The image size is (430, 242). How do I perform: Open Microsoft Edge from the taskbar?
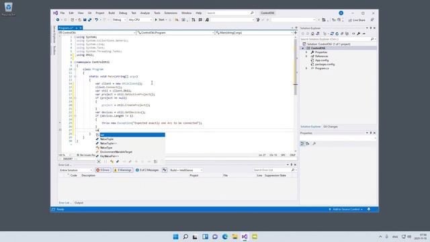click(x=225, y=237)
